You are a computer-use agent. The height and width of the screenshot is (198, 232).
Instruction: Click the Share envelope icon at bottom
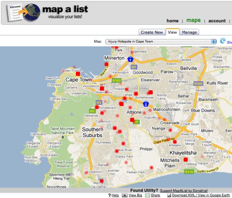tap(147, 196)
